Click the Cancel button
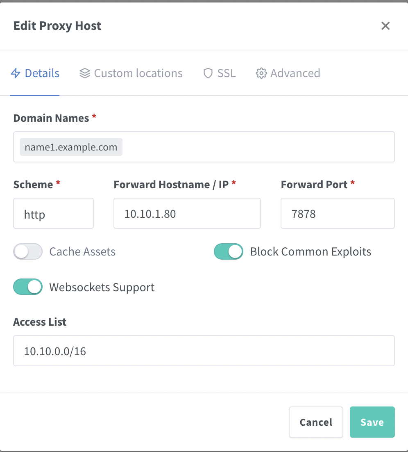This screenshot has height=452, width=408. pyautogui.click(x=316, y=422)
